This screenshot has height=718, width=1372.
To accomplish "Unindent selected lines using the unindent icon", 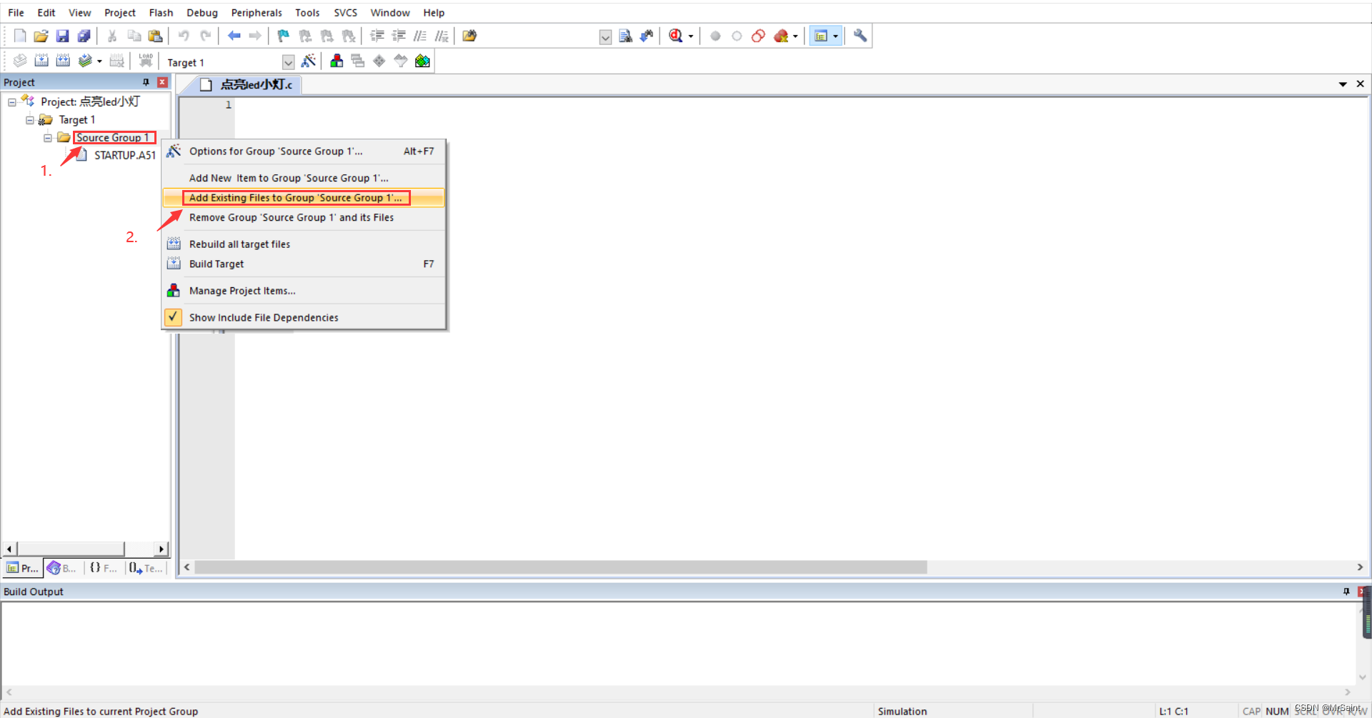I will (x=399, y=36).
